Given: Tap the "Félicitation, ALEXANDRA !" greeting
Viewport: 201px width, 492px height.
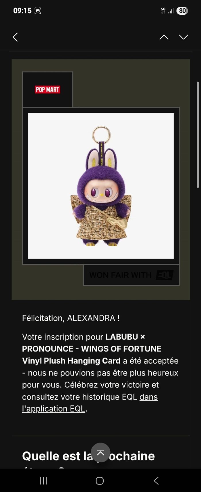Looking at the screenshot, I should [71, 318].
